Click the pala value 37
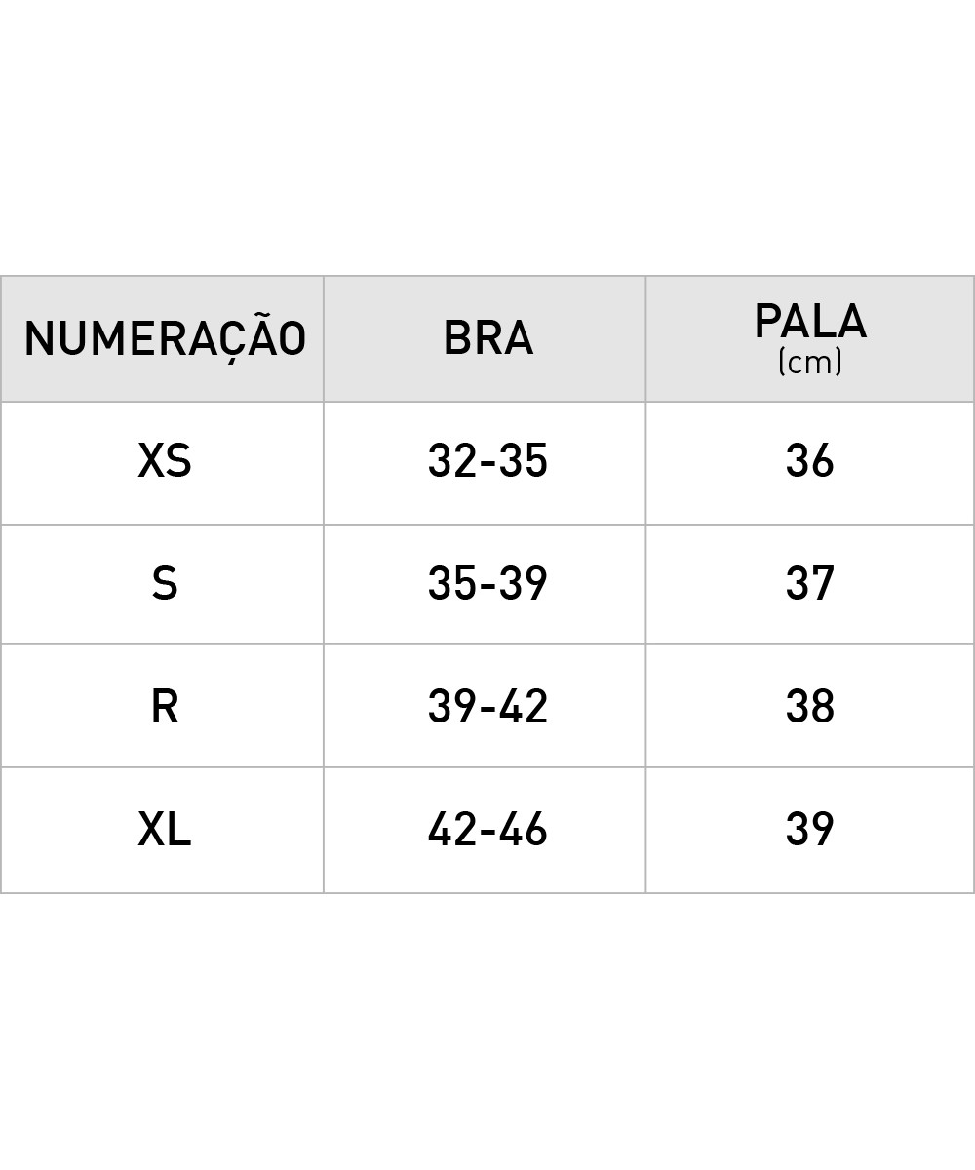The width and height of the screenshot is (975, 1170). click(x=810, y=583)
